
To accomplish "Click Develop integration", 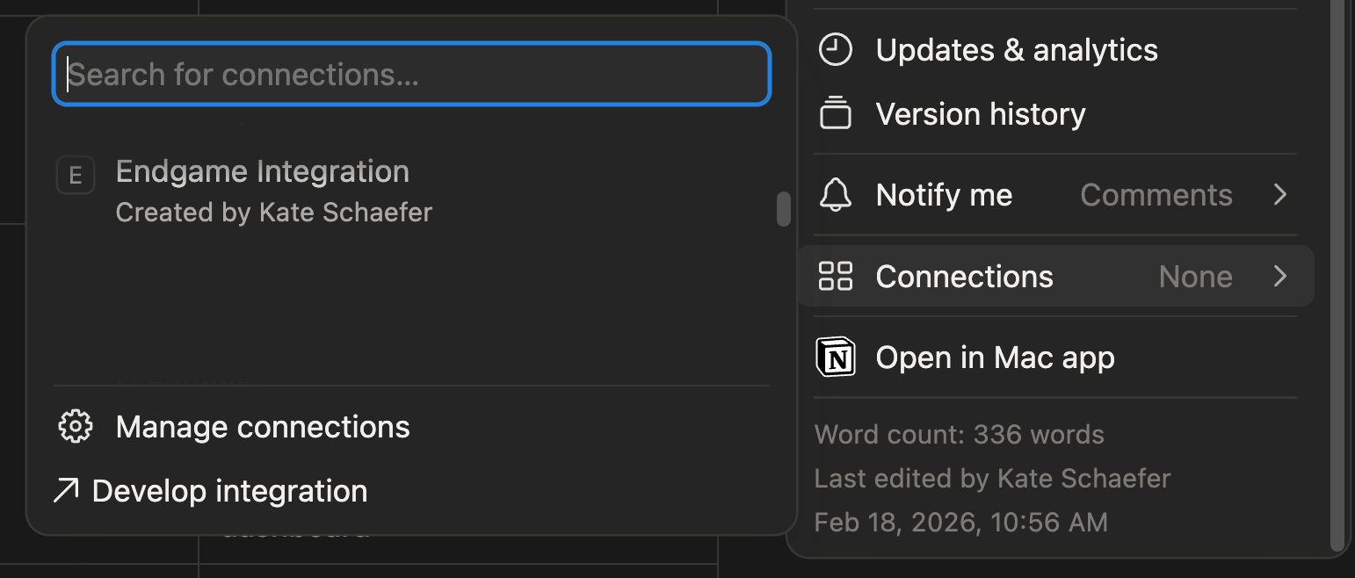I will click(x=231, y=490).
